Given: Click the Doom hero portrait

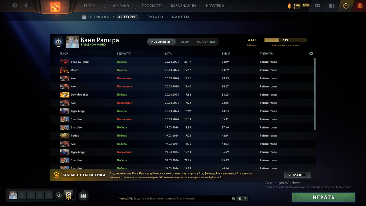Looking at the screenshot, I should coord(65,70).
